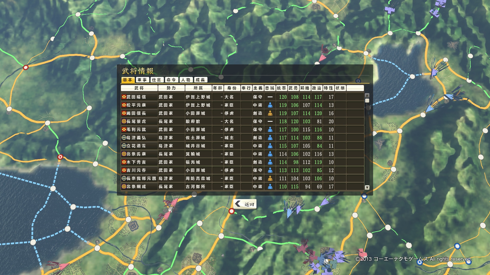The height and width of the screenshot is (275, 490).
Task: Click the Nagao crest beside 長尾景虎
Action: 124,121
